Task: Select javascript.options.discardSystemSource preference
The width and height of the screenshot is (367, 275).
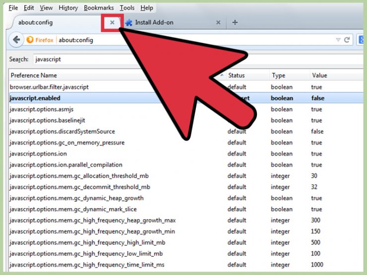Action: pyautogui.click(x=186, y=131)
